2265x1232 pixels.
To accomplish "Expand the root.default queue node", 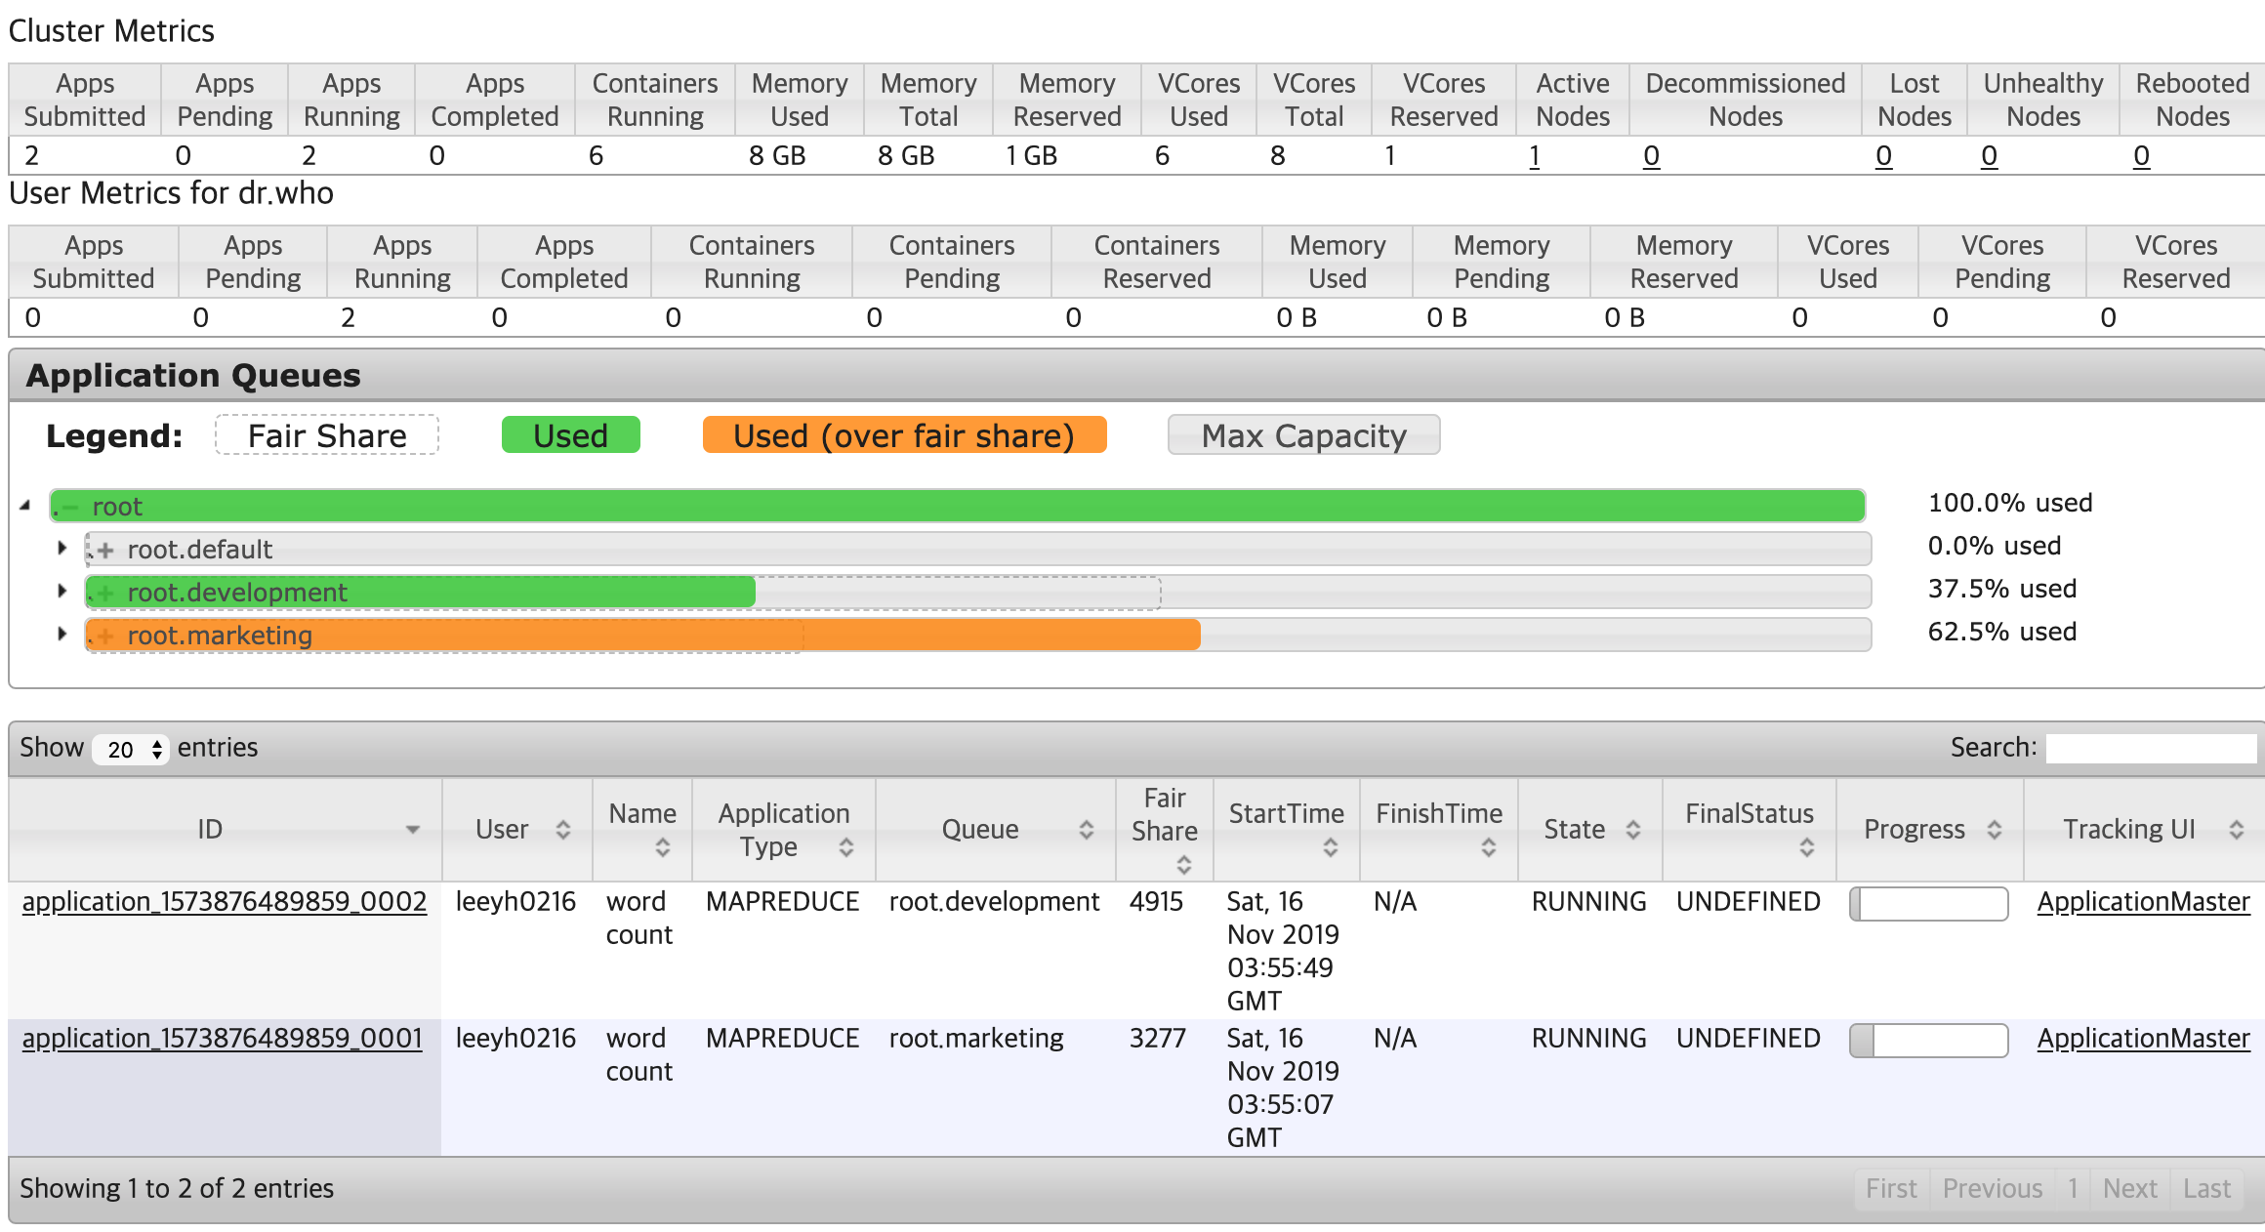I will (62, 548).
